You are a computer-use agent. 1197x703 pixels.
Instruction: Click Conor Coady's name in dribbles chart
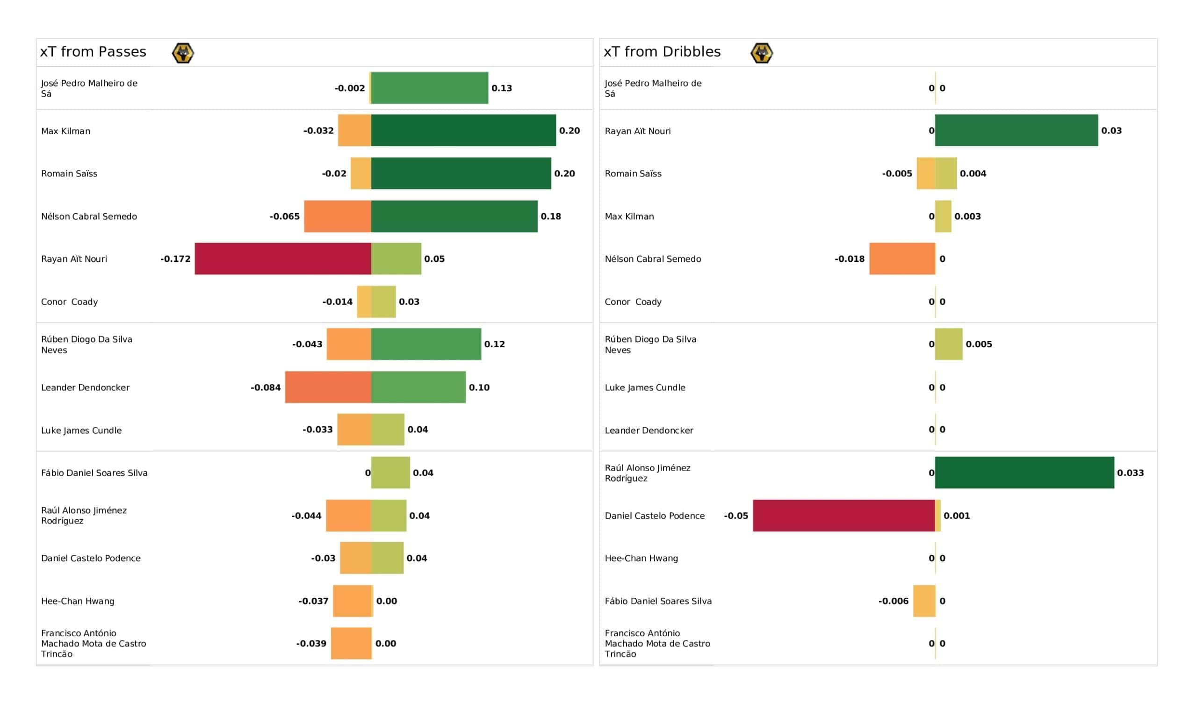(633, 301)
